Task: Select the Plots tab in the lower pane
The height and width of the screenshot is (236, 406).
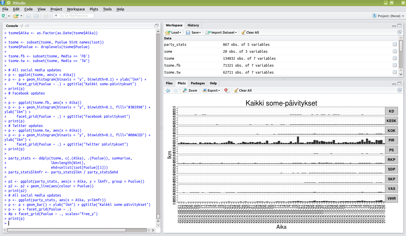Action: (x=182, y=83)
